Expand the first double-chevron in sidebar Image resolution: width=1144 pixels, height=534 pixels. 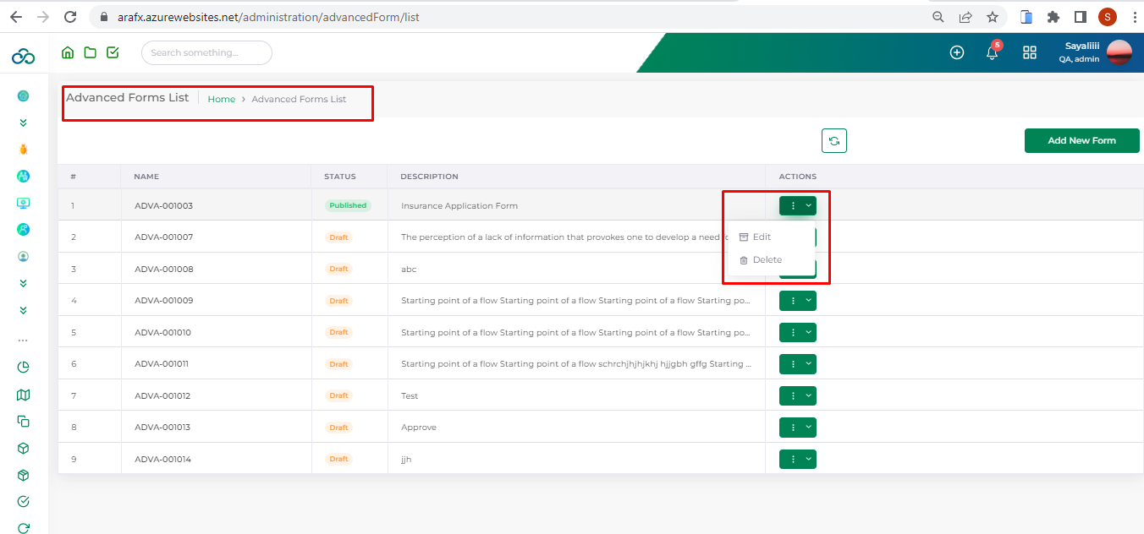click(x=24, y=123)
